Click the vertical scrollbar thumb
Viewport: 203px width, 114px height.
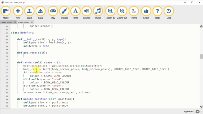point(201,56)
